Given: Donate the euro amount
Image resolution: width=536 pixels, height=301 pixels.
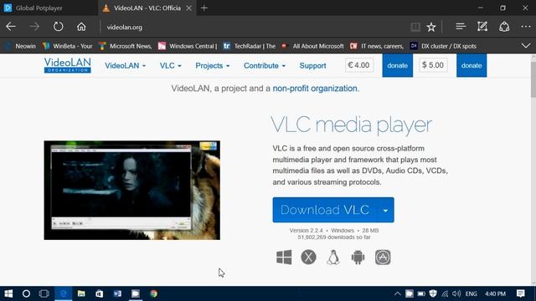Looking at the screenshot, I should click(x=397, y=65).
